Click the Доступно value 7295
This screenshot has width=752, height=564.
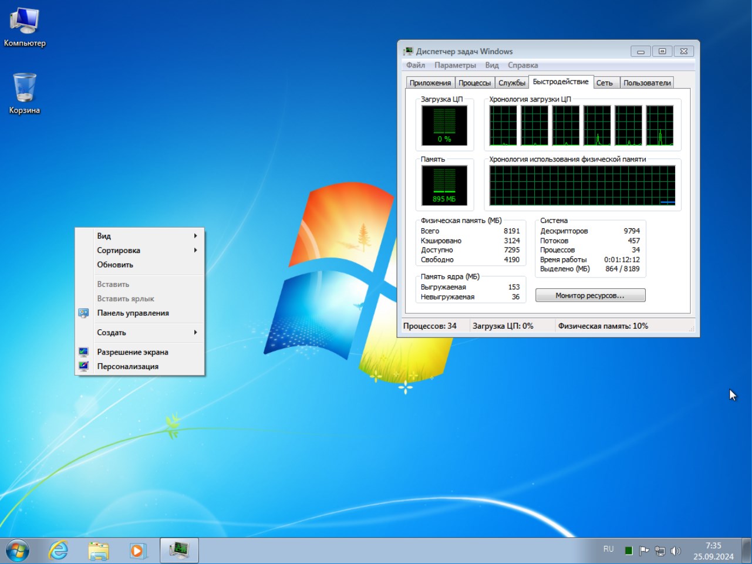click(x=511, y=250)
